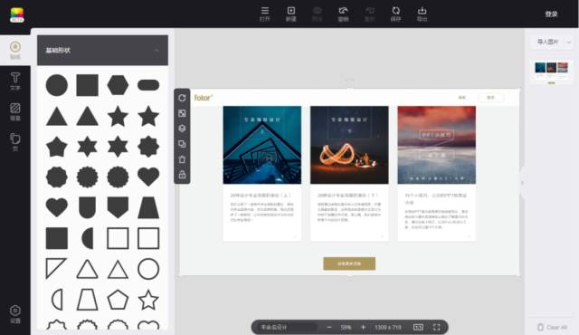Export the design with the download-tray icon

[x=422, y=14]
